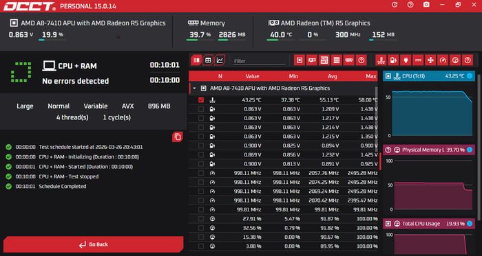
Task: Switch to the graph view icon
Action: click(220, 60)
